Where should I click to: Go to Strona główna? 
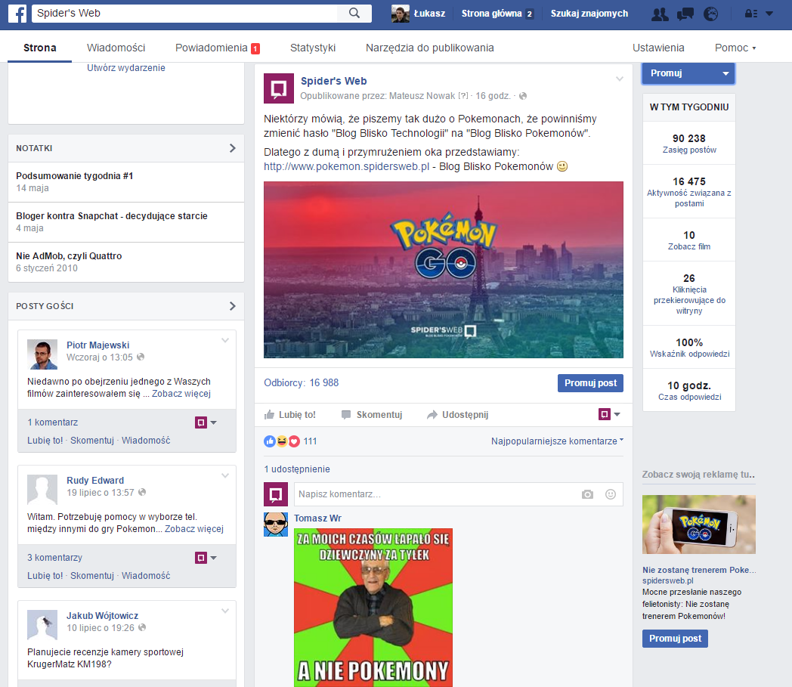[x=497, y=14]
